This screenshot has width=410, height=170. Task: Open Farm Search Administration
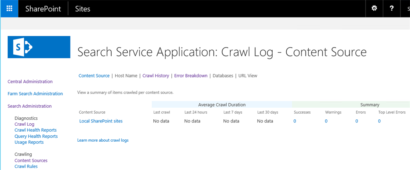[x=35, y=94]
